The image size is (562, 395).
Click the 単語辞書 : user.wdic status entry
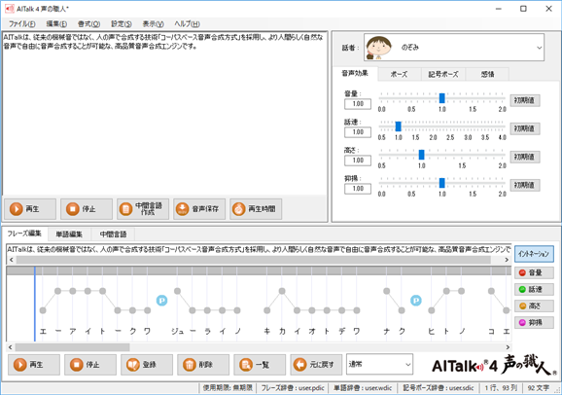[x=363, y=388]
